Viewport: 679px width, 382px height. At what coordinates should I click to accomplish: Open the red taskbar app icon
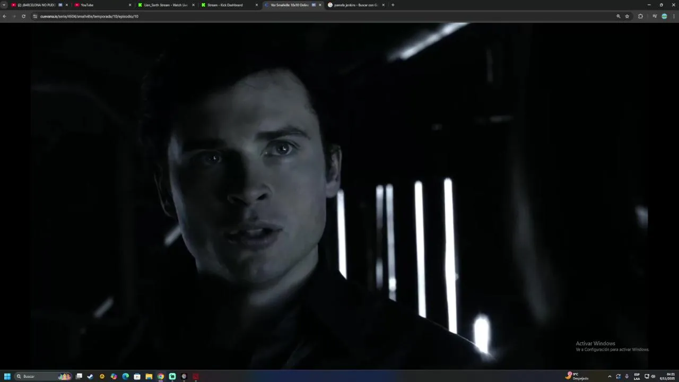pos(196,376)
